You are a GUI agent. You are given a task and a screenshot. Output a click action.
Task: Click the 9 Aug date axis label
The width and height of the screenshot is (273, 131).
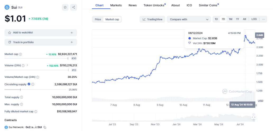(160, 105)
